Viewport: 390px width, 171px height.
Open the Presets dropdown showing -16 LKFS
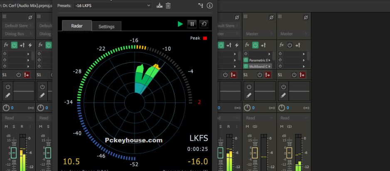point(112,5)
